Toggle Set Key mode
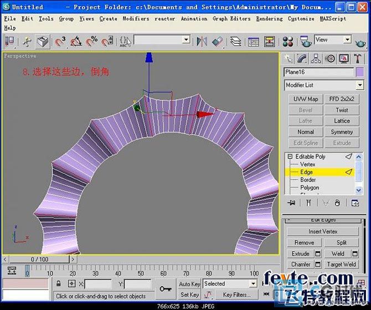371x310 pixels. 189,294
